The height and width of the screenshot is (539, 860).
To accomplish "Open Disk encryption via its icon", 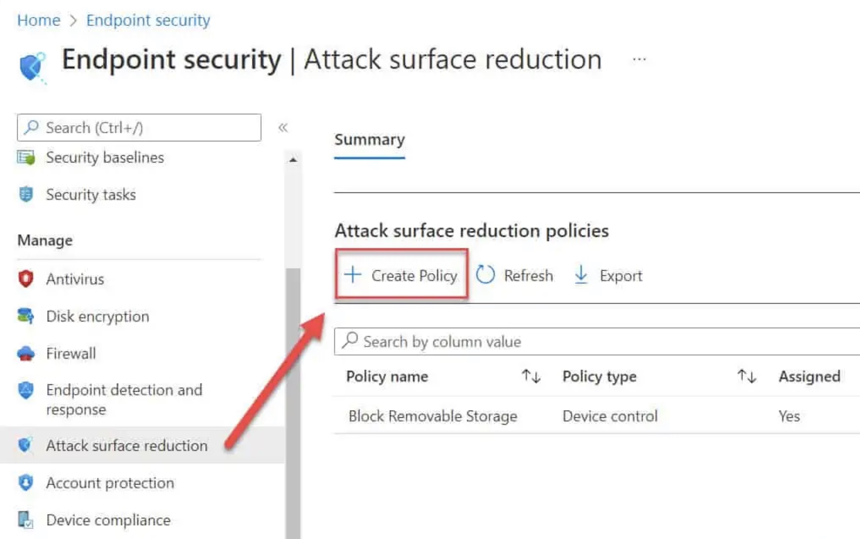I will pos(26,316).
